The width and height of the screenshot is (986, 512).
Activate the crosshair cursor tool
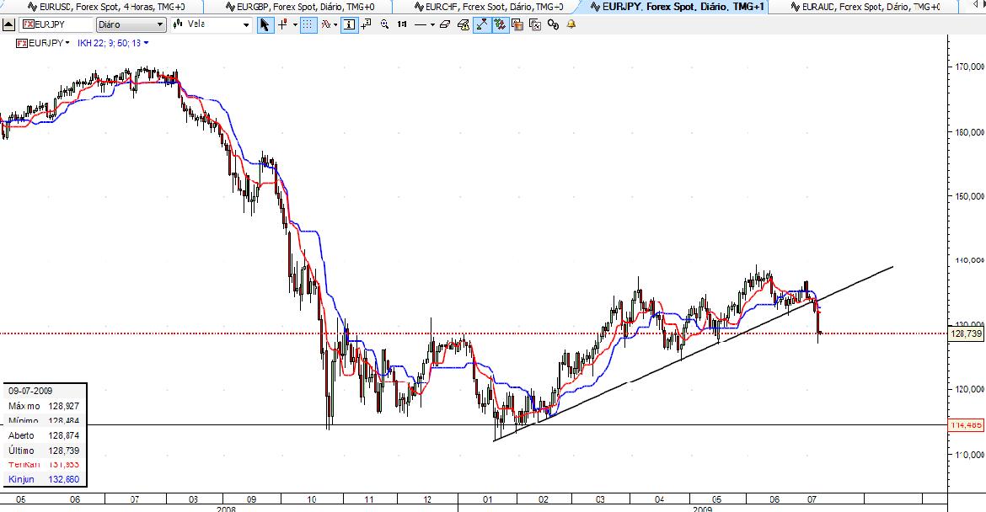(283, 24)
